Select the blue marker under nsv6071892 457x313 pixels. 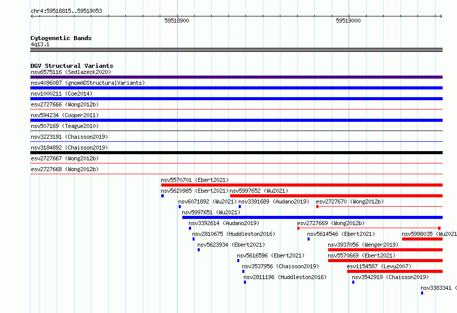(x=180, y=207)
